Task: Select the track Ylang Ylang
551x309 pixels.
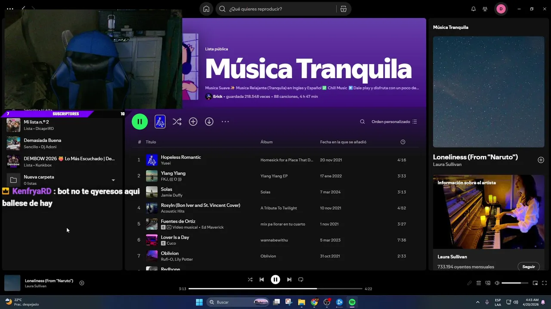Action: (x=173, y=173)
